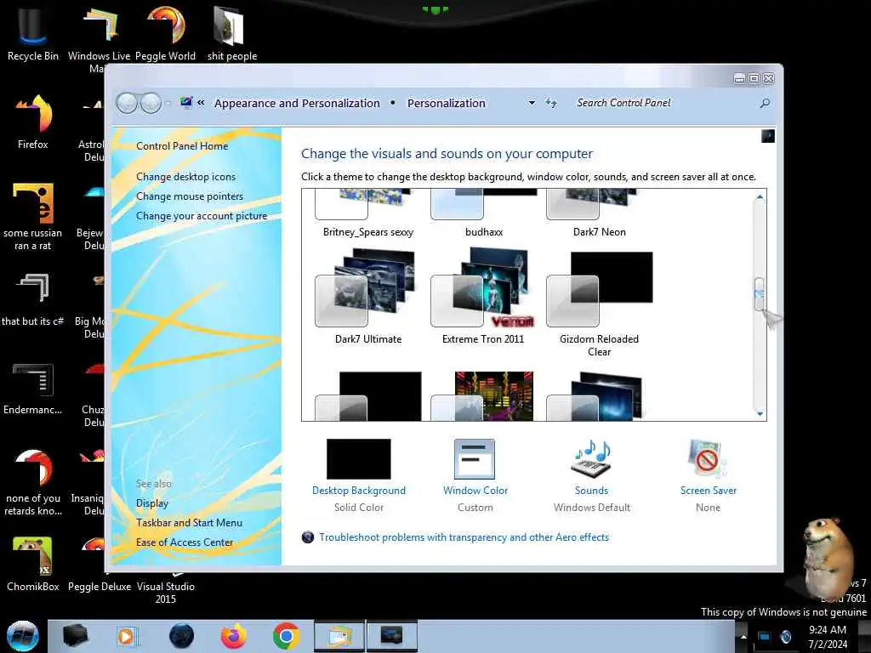Click the Start button orb
This screenshot has width=871, height=653.
(x=23, y=636)
